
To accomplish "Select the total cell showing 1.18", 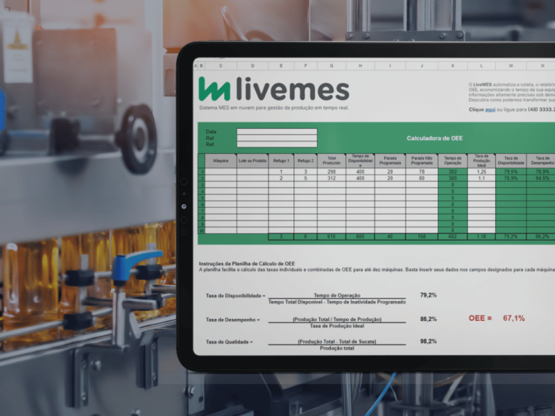I will [x=481, y=236].
